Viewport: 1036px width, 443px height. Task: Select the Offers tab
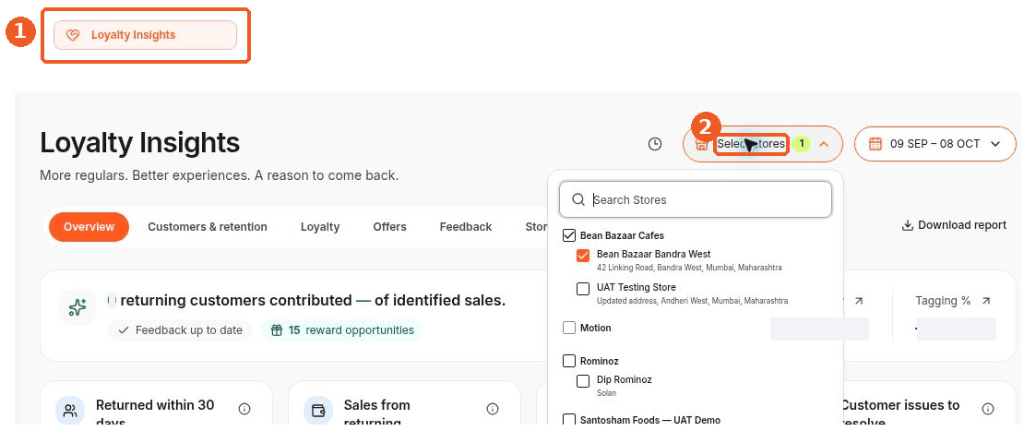click(390, 227)
